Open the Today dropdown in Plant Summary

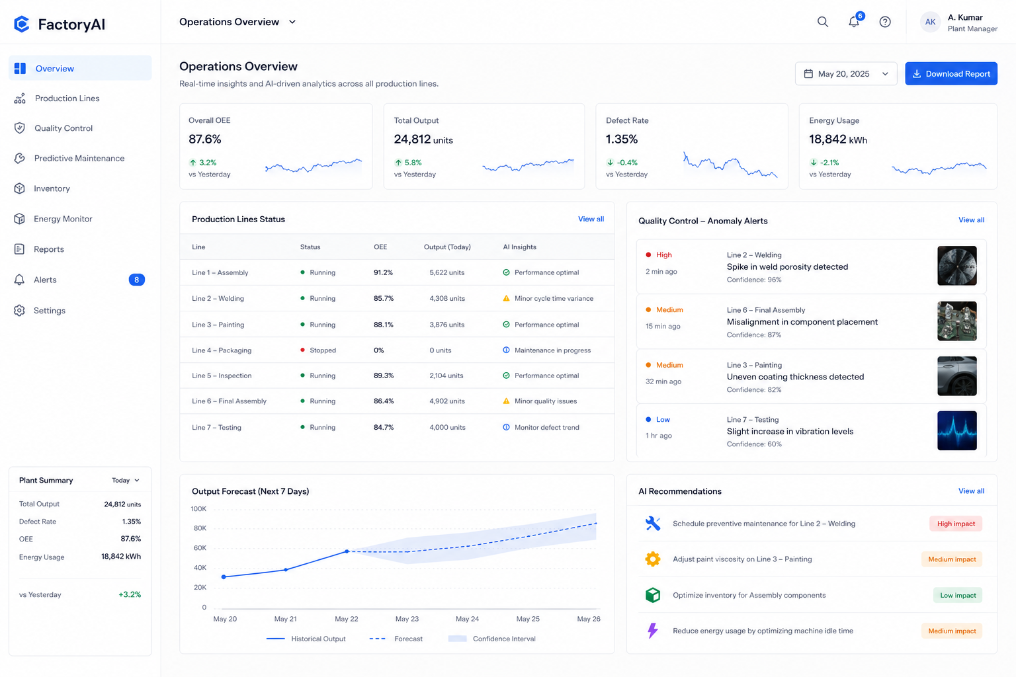tap(126, 481)
